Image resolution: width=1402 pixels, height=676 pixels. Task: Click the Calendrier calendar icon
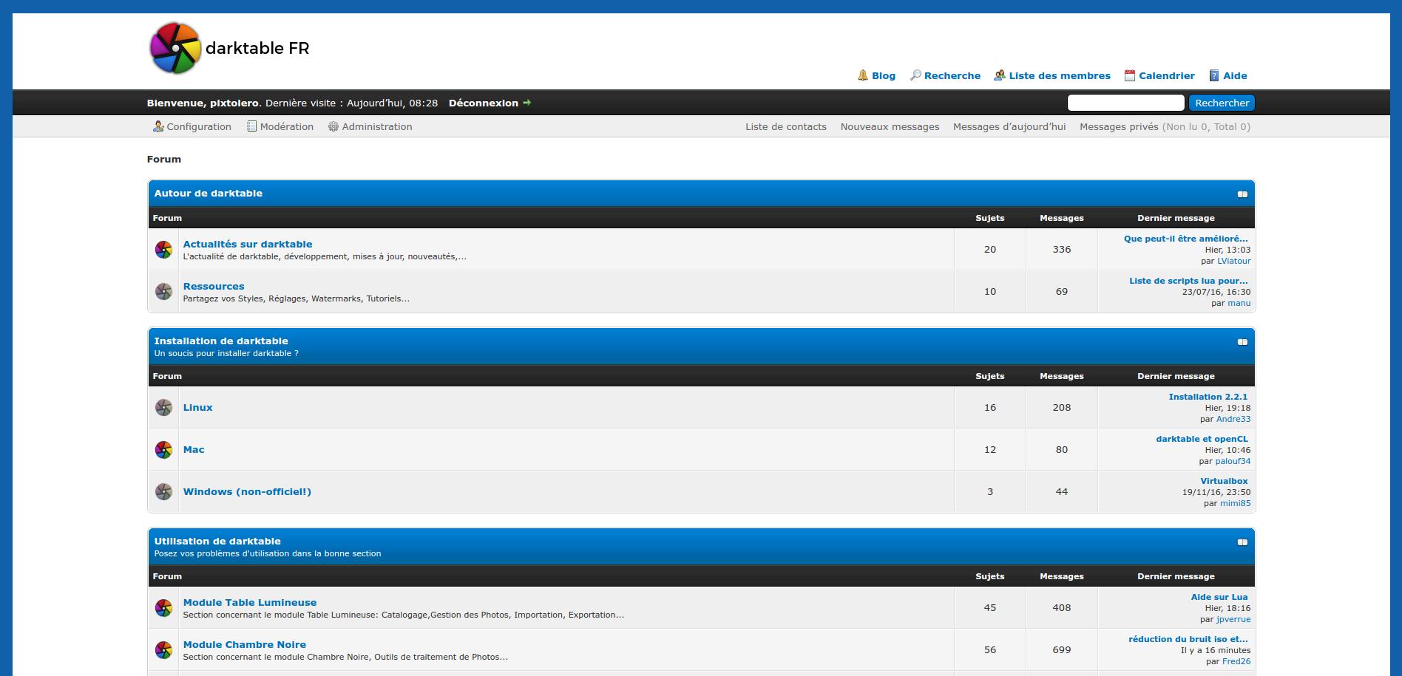pos(1130,75)
